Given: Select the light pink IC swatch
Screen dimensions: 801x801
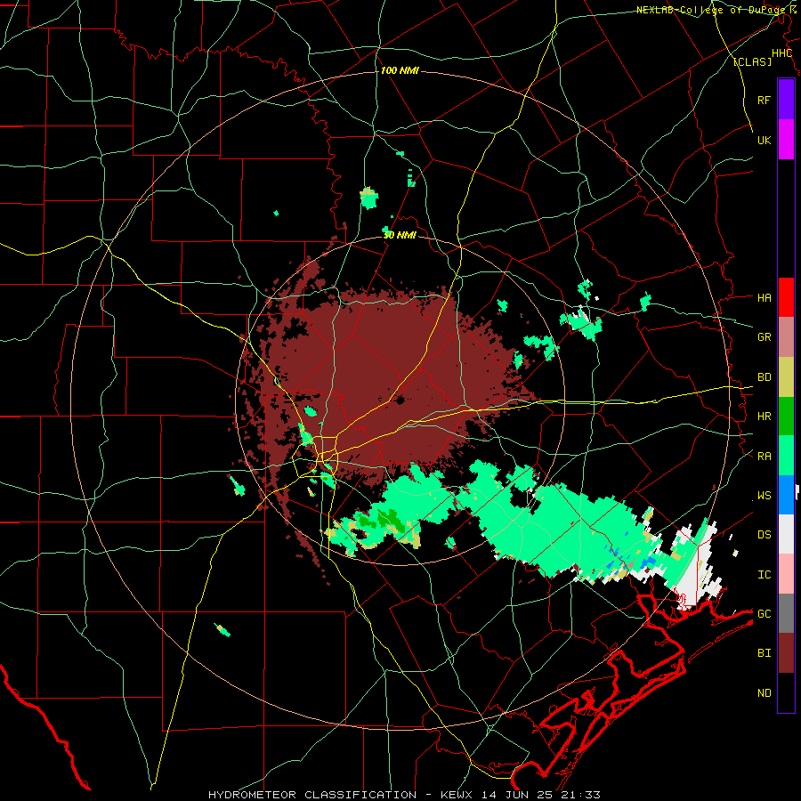Looking at the screenshot, I should click(786, 574).
